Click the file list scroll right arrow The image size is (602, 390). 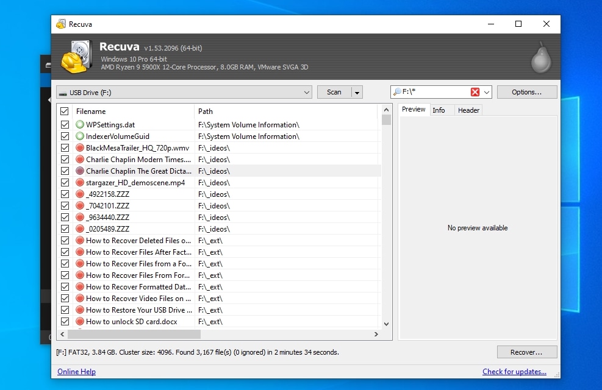pyautogui.click(x=376, y=335)
